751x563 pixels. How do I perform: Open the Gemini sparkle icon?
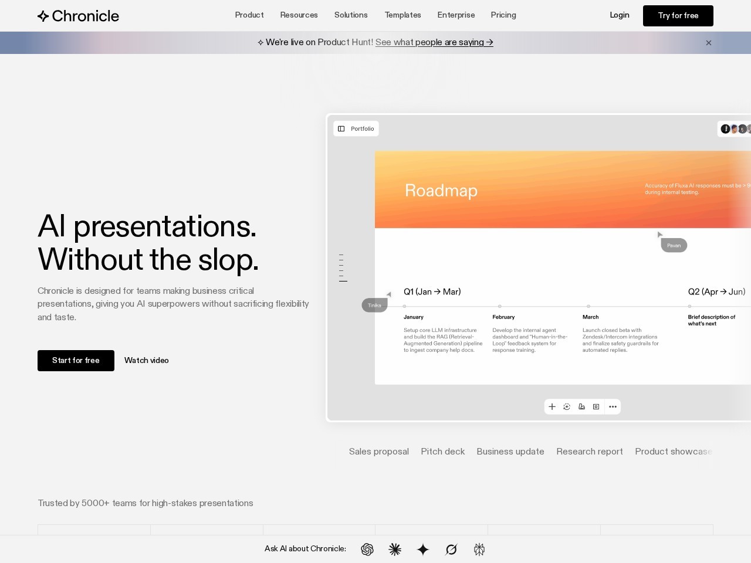(x=423, y=550)
